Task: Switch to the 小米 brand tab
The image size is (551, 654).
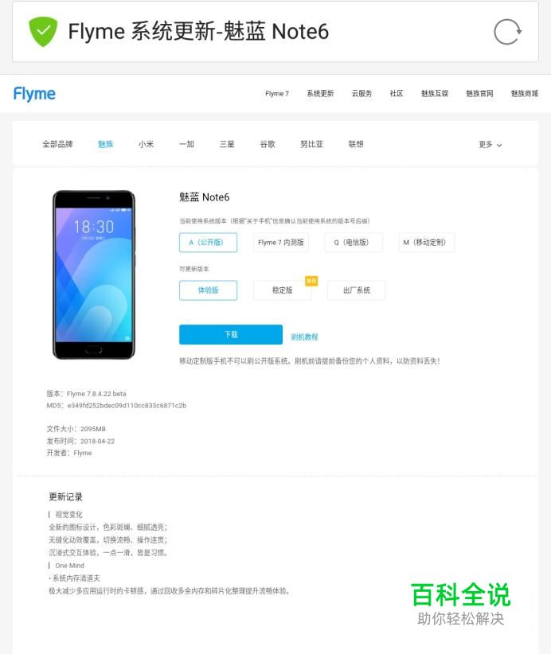Action: click(146, 144)
